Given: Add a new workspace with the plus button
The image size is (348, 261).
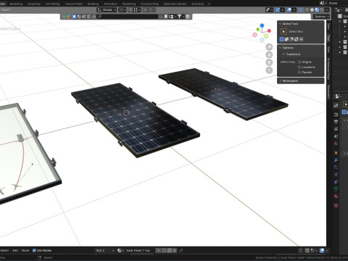Looking at the screenshot, I should pos(209,4).
